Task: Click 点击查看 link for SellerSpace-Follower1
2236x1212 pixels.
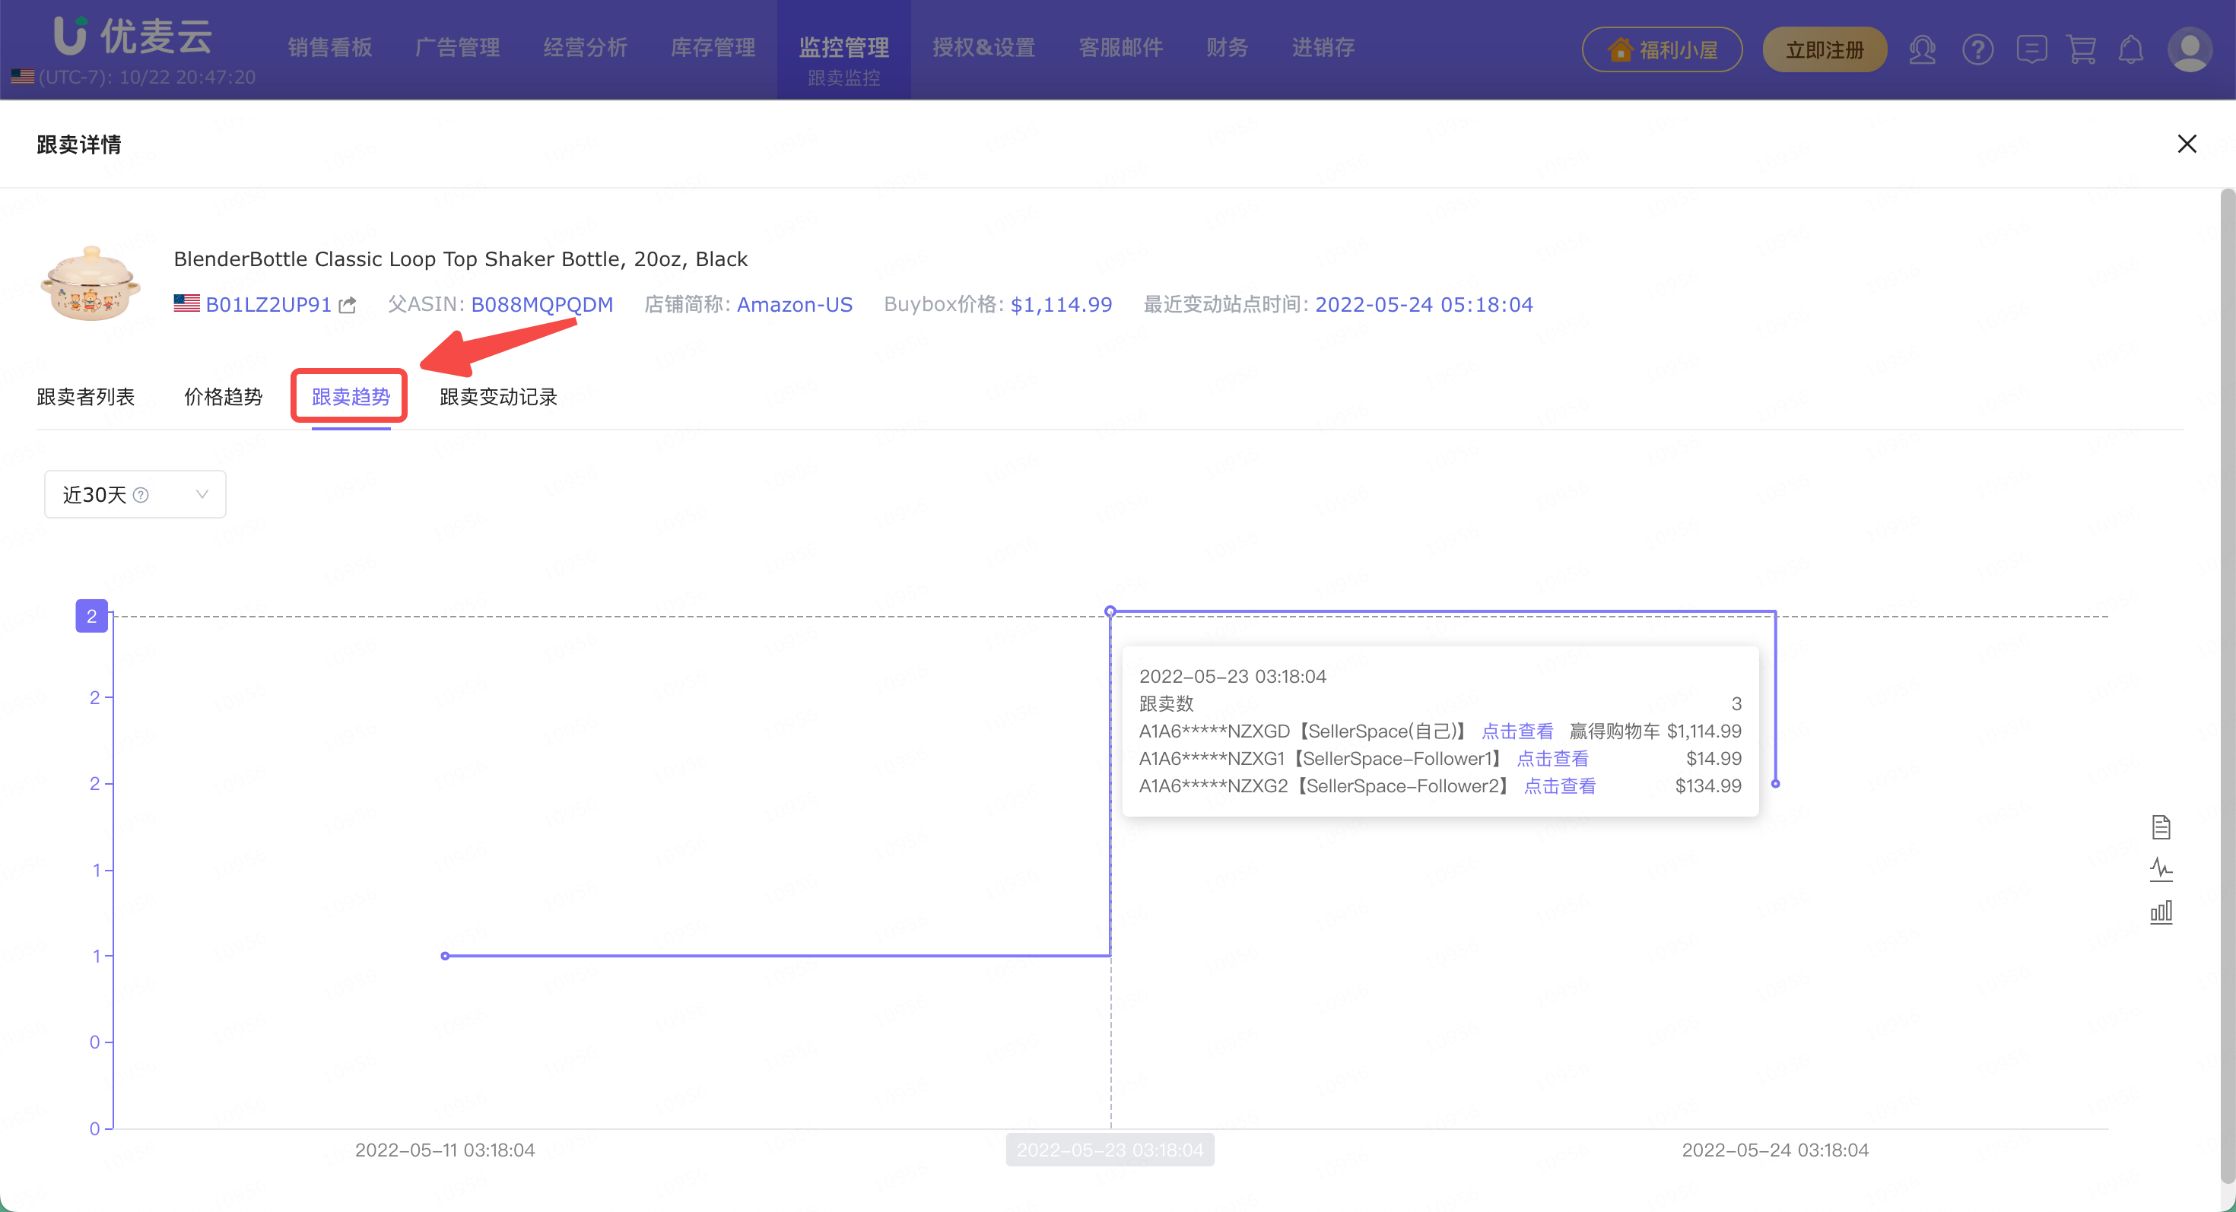Action: pos(1552,758)
